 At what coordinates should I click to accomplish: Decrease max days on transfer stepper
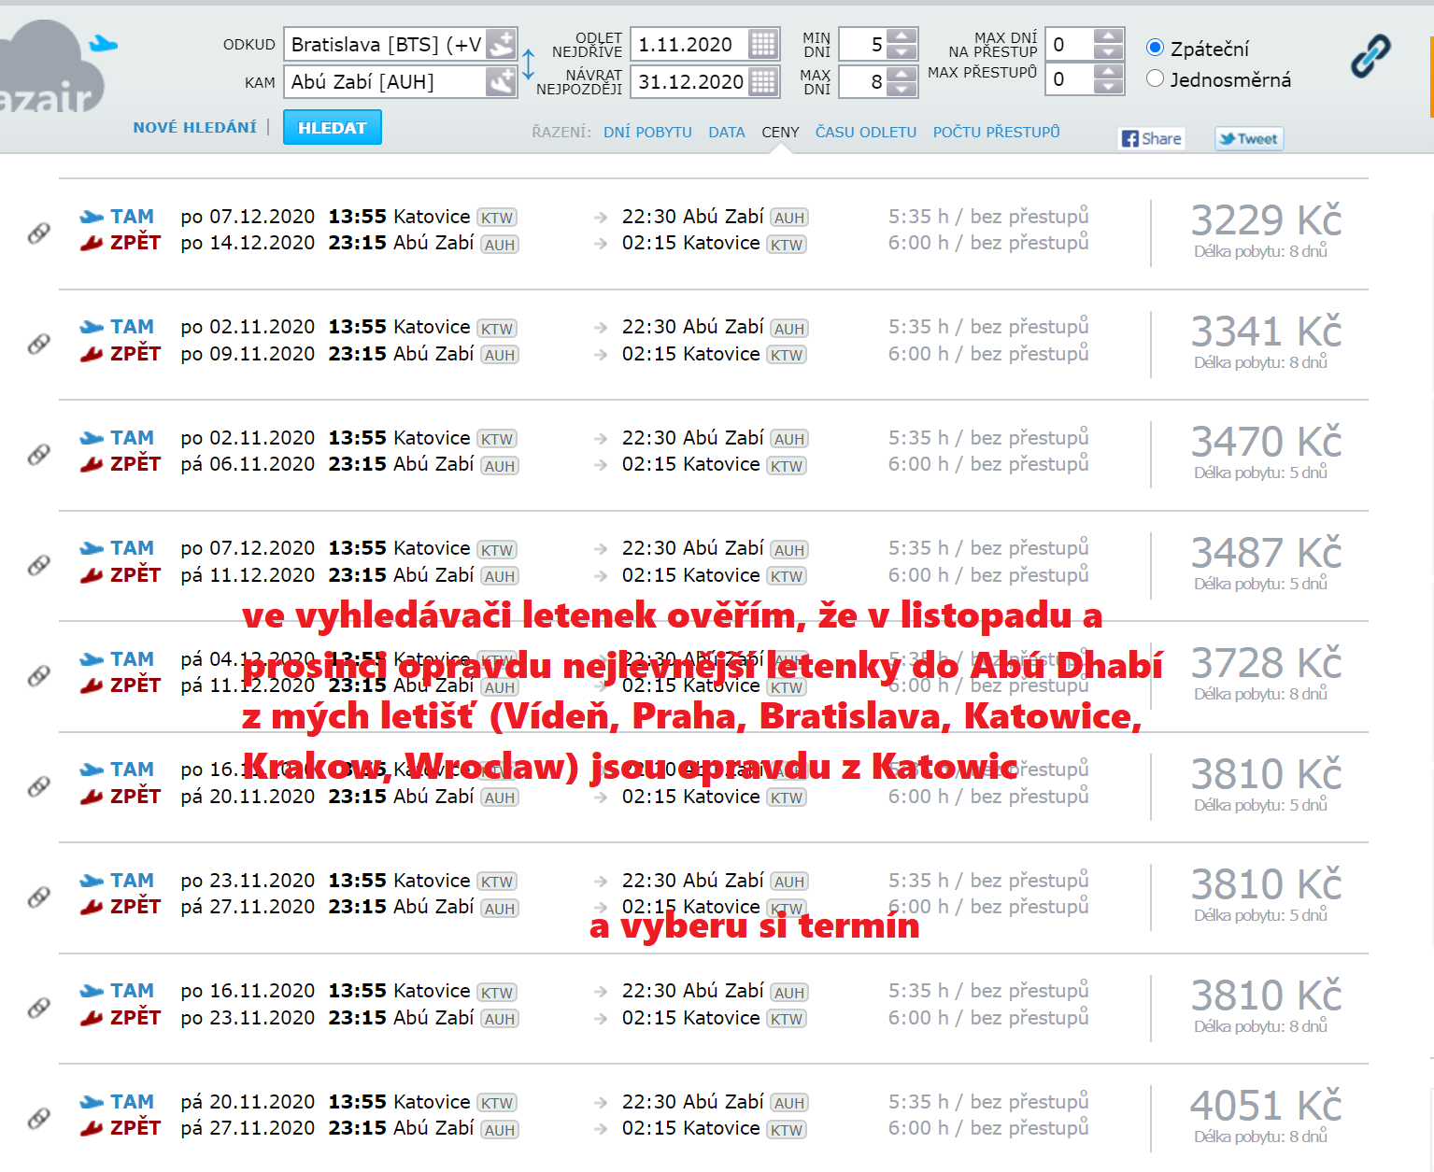(1108, 52)
